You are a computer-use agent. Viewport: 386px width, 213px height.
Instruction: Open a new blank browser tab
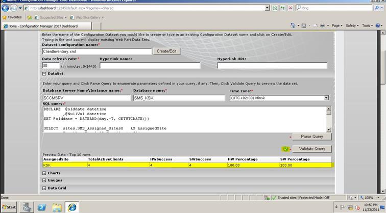coord(96,26)
